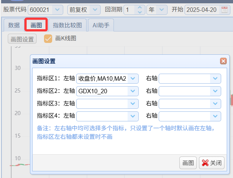
Task: Click red X icon in 画图设置 title bar
Action: point(223,61)
